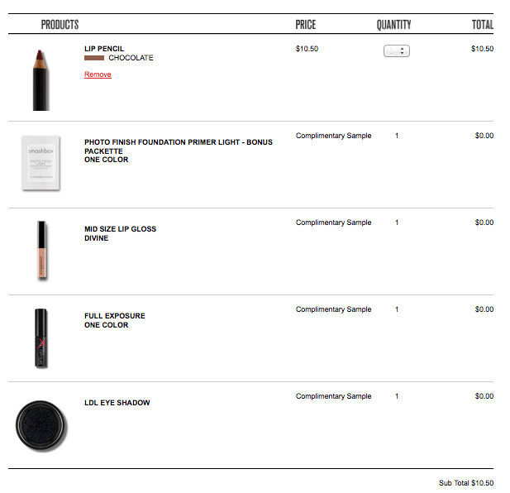Click the Mid Size Lip Gloss title

pos(120,229)
